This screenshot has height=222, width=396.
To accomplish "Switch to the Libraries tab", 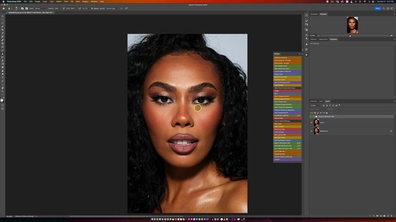I will (314, 39).
